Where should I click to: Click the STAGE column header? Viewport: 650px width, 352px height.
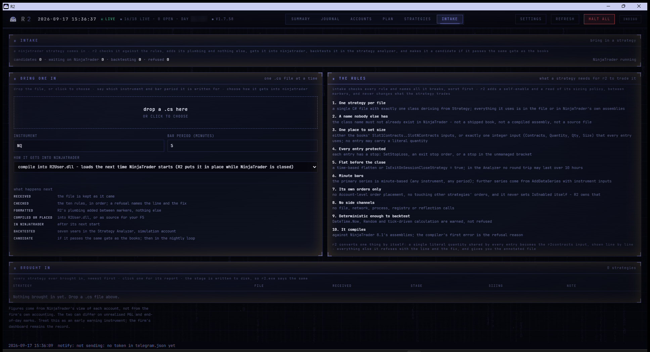[416, 286]
